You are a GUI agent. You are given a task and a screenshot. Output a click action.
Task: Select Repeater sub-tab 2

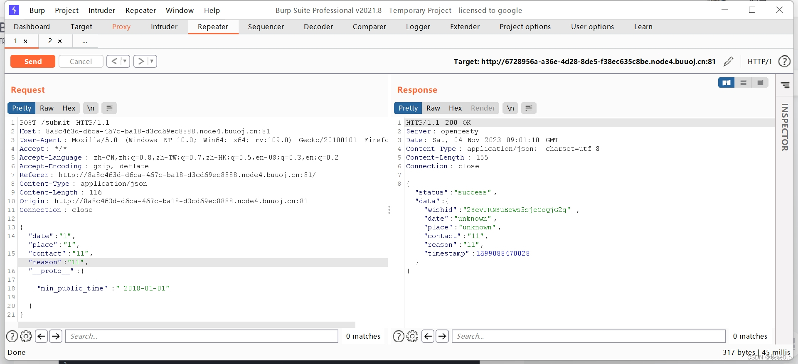50,41
